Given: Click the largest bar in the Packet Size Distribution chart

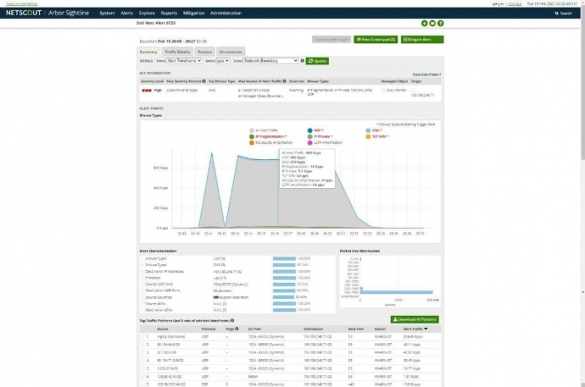Looking at the screenshot, I should (397, 292).
